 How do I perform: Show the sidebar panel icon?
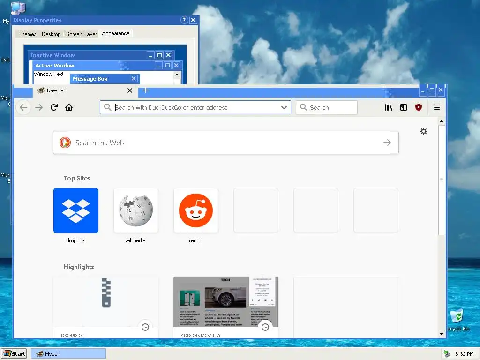coord(404,107)
